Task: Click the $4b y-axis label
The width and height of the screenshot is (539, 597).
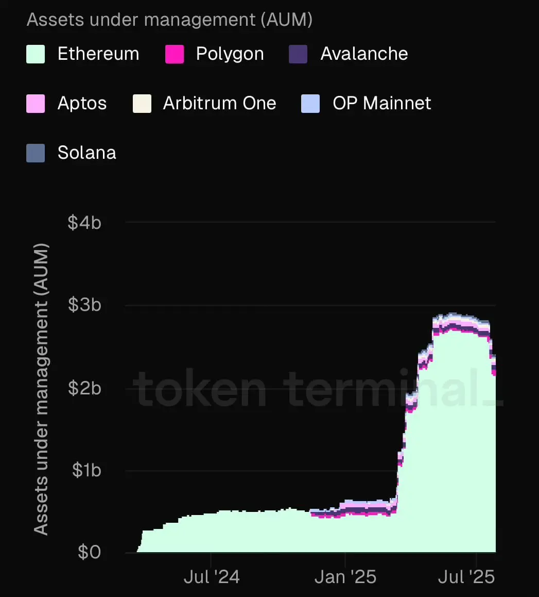Action: (84, 222)
